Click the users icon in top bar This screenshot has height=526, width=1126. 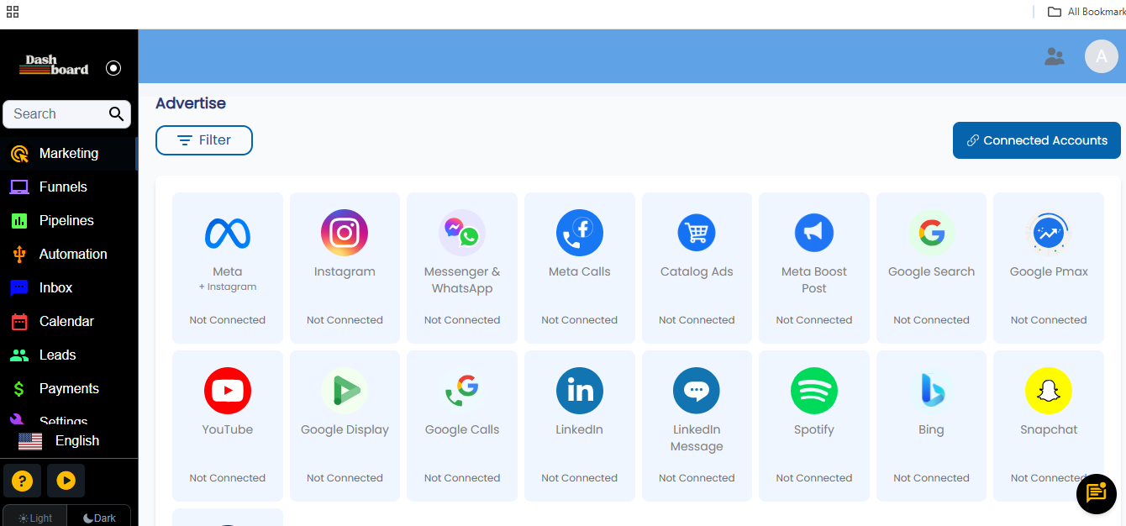[x=1054, y=56]
